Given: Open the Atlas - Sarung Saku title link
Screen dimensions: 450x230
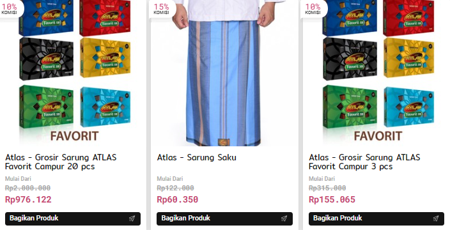Looking at the screenshot, I should tap(197, 157).
